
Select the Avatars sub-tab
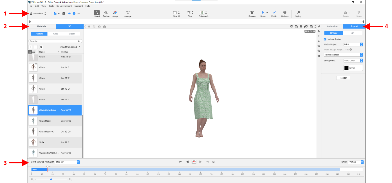(39, 34)
